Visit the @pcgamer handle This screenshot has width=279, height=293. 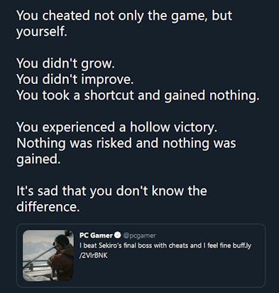click(x=139, y=235)
